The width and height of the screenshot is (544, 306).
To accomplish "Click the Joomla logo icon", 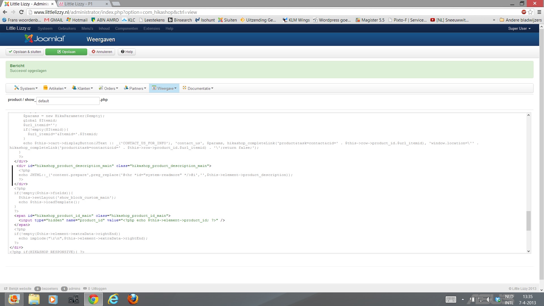I will point(29,39).
